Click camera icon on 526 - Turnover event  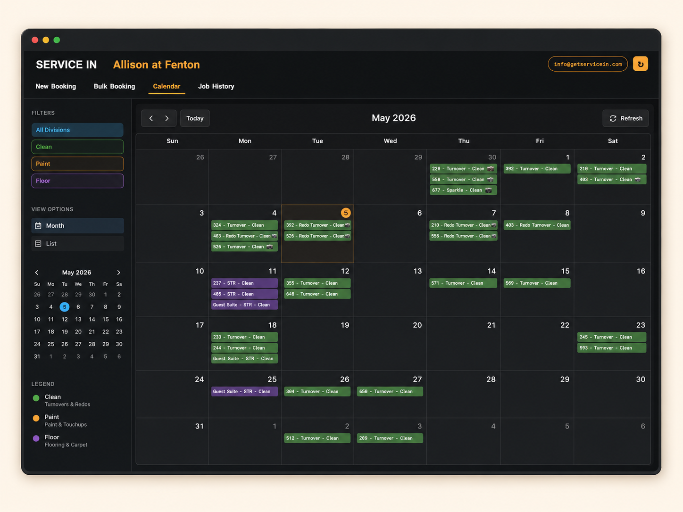[x=269, y=247]
